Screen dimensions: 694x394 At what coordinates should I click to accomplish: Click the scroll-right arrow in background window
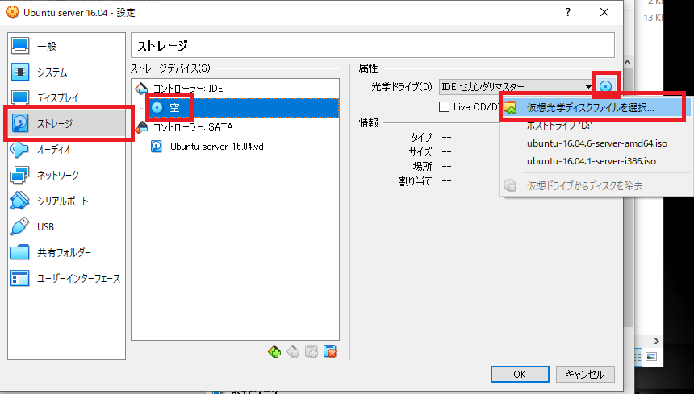[656, 341]
